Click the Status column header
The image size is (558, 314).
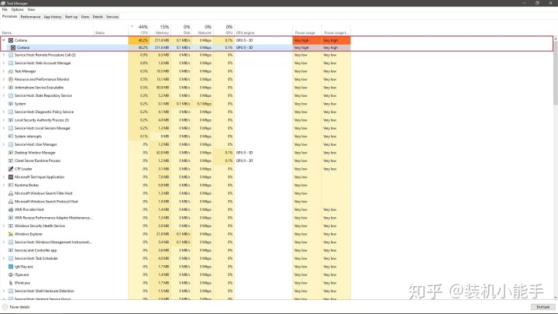pyautogui.click(x=111, y=29)
